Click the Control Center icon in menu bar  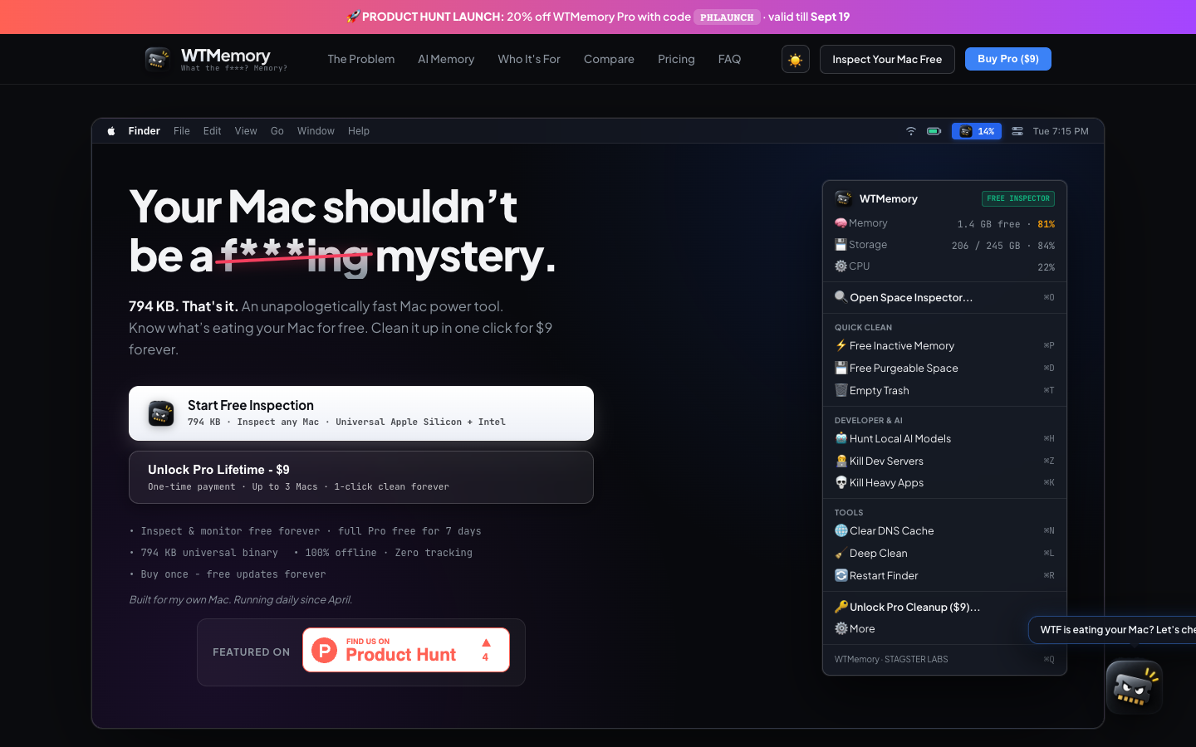pyautogui.click(x=1017, y=131)
